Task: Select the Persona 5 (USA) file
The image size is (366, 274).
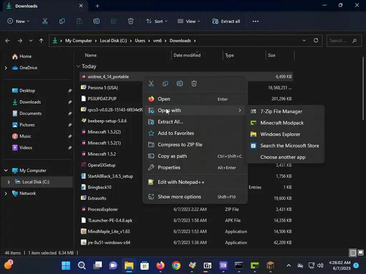Action: (x=103, y=88)
